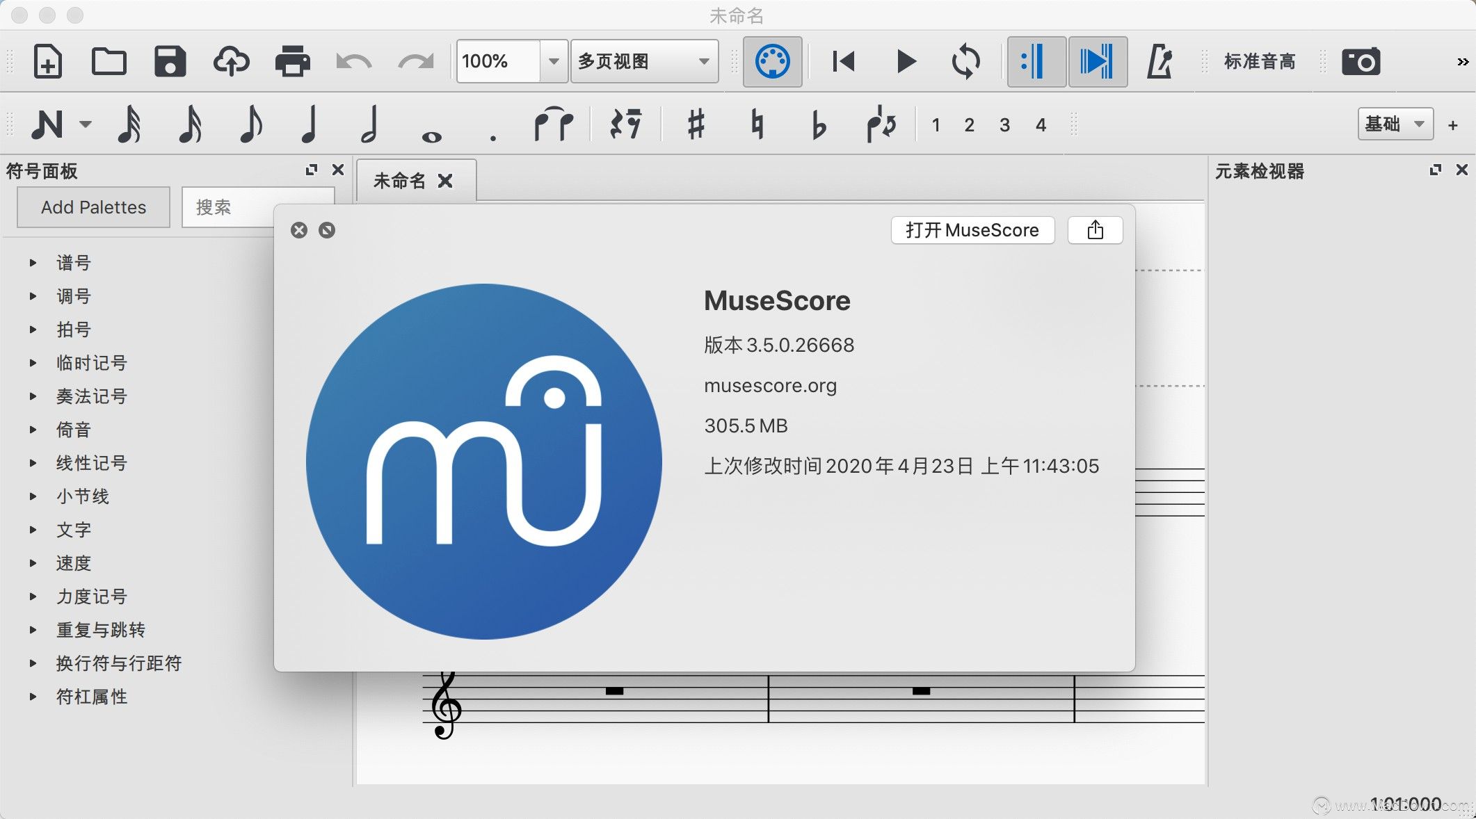
Task: Expand the 重复与跳转 palette
Action: click(x=33, y=630)
